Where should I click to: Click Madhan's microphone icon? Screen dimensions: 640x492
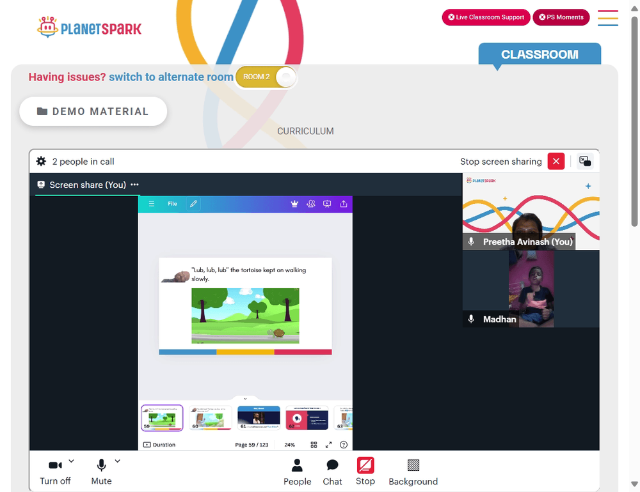tap(471, 319)
